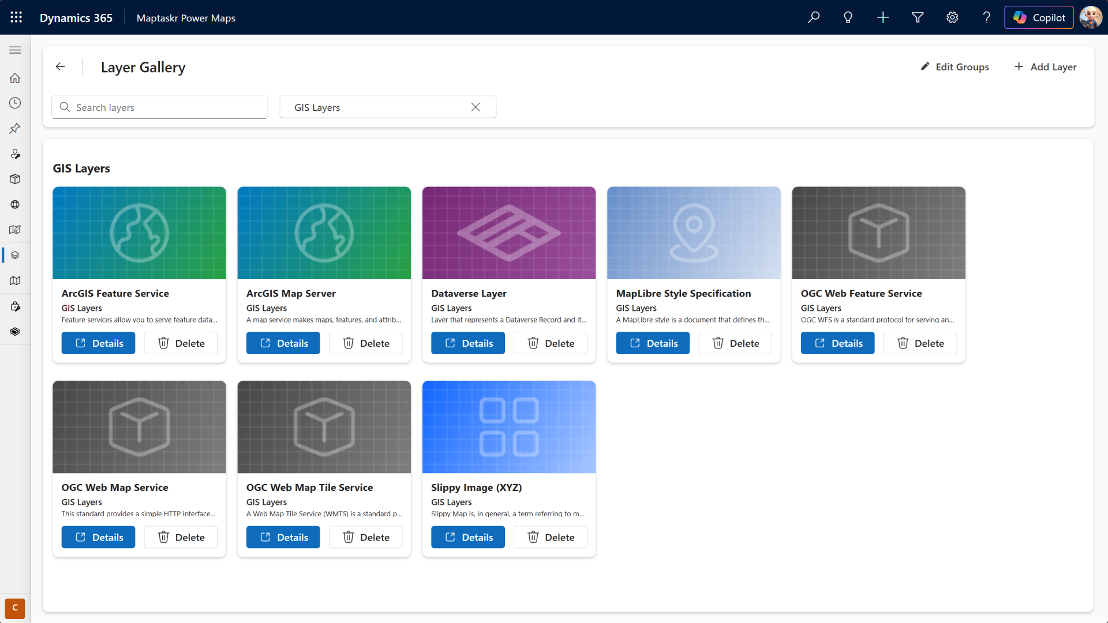This screenshot has height=623, width=1108.
Task: Open the area switcher C button
Action: [x=15, y=607]
